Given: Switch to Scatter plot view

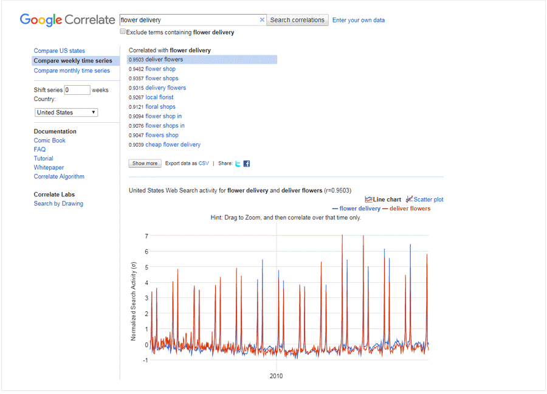Looking at the screenshot, I should (x=424, y=199).
